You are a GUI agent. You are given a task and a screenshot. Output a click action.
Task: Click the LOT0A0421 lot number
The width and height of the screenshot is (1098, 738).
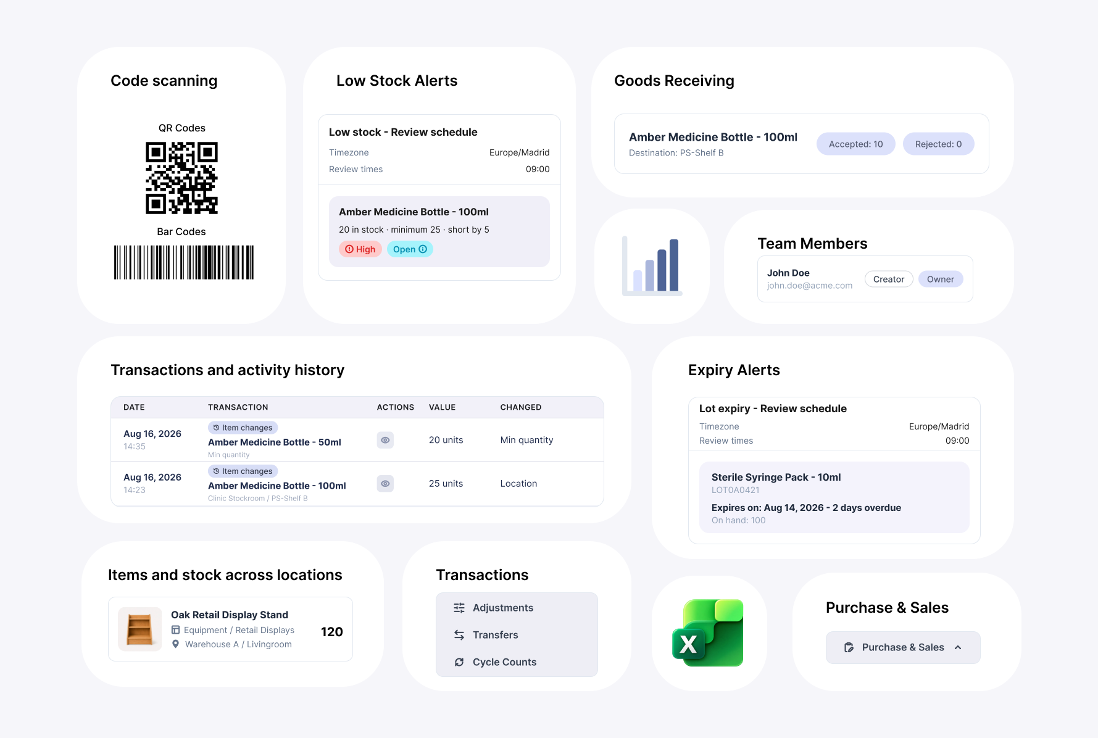pyautogui.click(x=736, y=490)
